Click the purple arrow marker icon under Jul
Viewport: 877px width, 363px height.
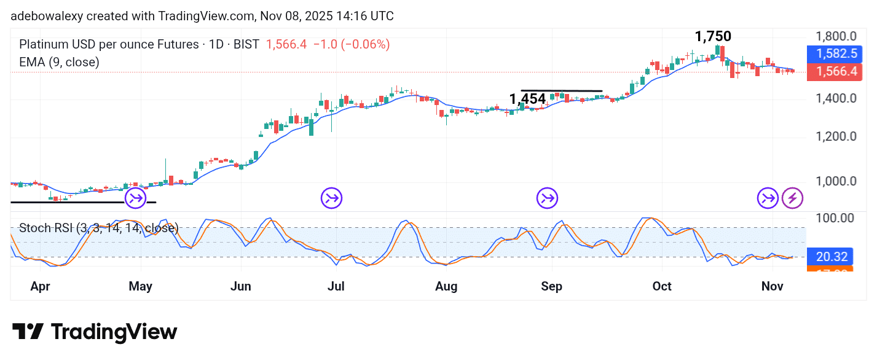coord(331,198)
